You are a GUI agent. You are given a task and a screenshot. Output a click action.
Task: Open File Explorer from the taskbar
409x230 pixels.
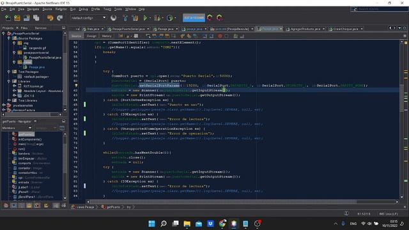(x=187, y=224)
